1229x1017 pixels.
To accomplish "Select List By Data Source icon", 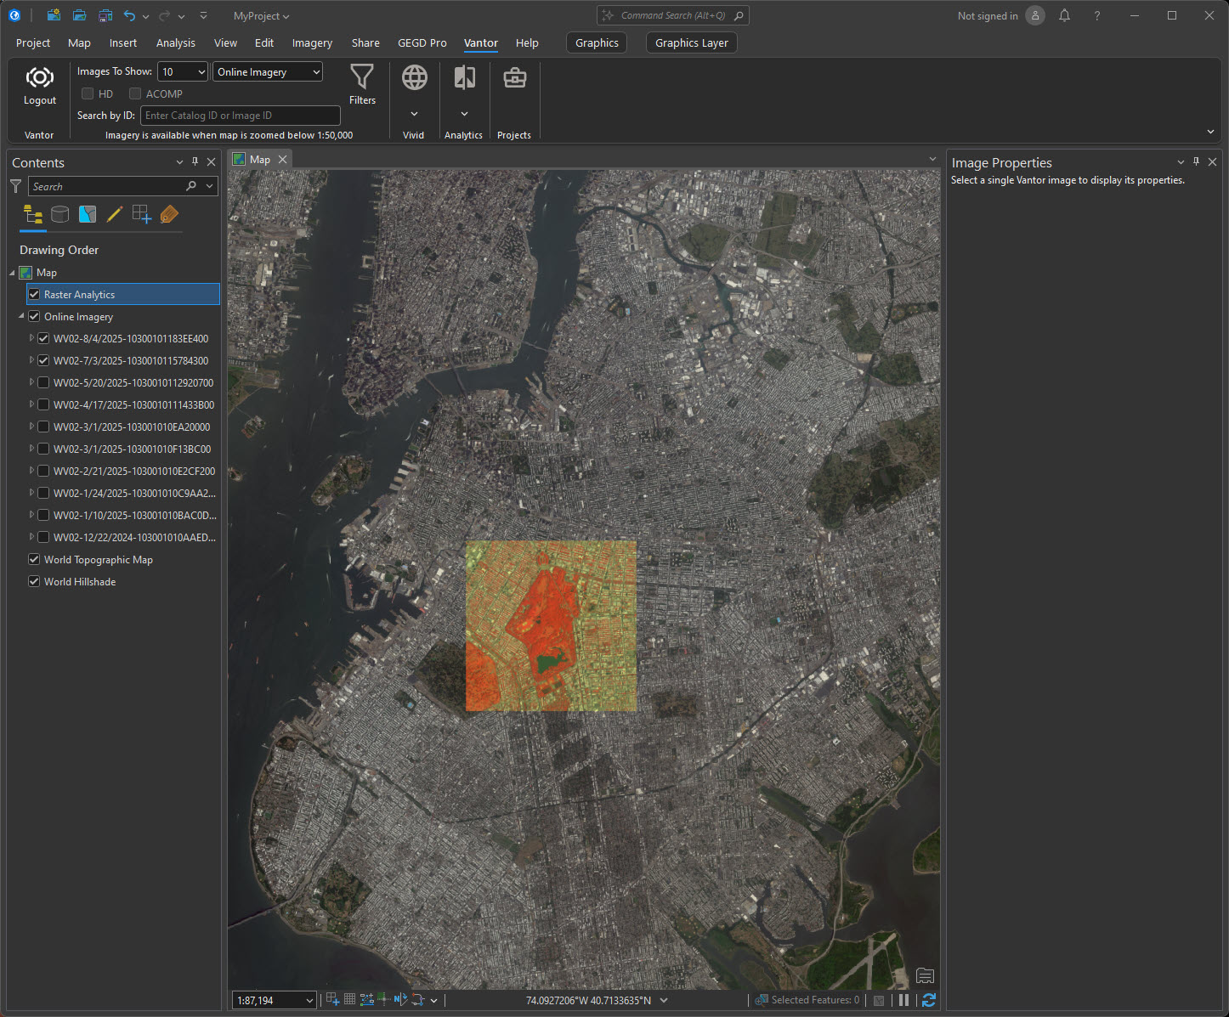I will 59,214.
